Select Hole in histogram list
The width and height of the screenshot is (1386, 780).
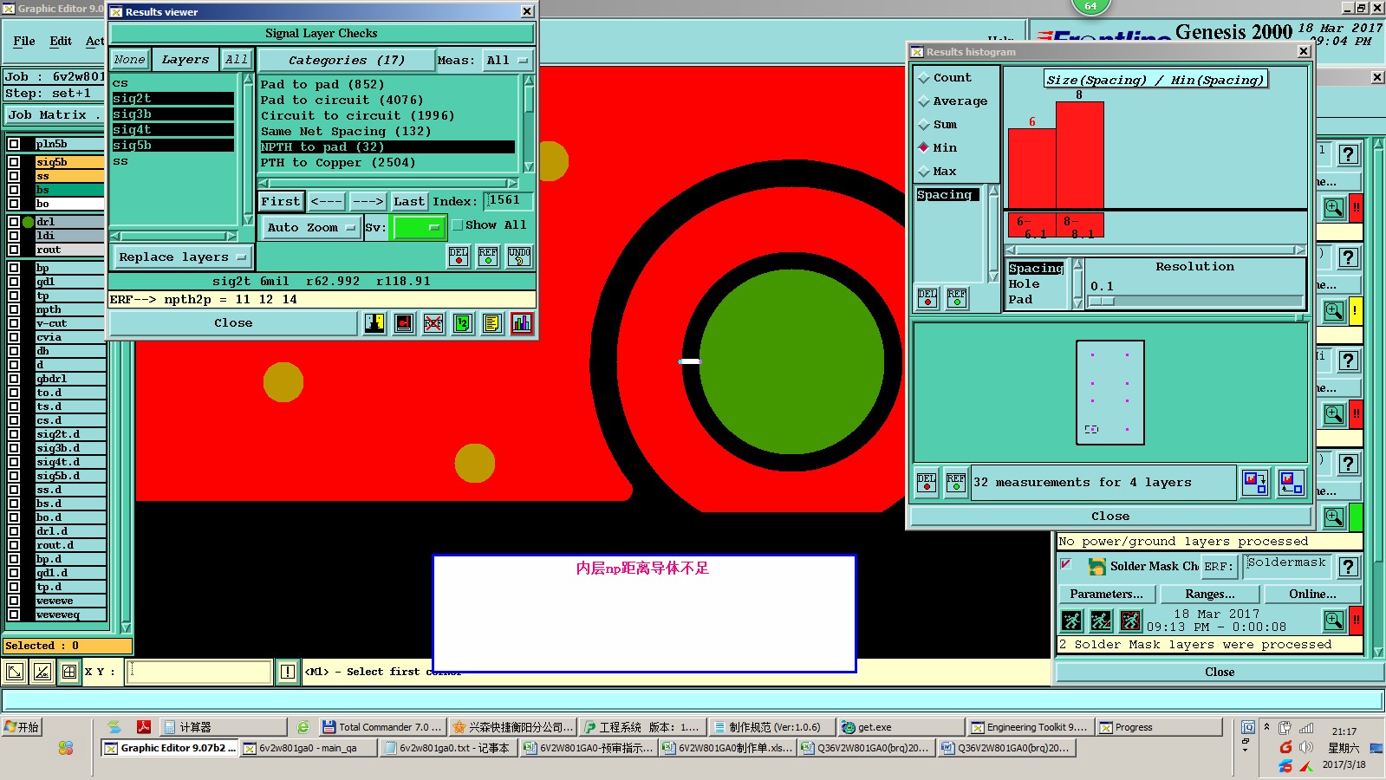coord(1024,284)
